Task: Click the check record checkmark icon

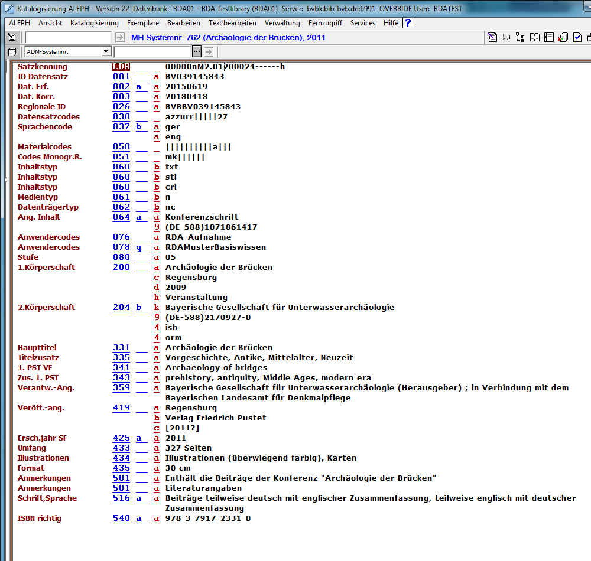Action: coord(577,38)
